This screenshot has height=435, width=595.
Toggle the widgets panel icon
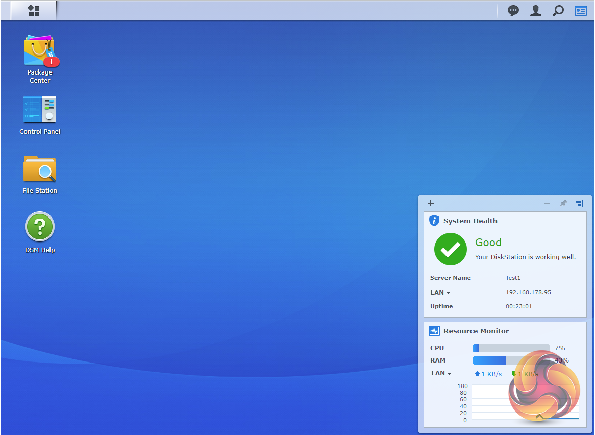click(x=580, y=11)
